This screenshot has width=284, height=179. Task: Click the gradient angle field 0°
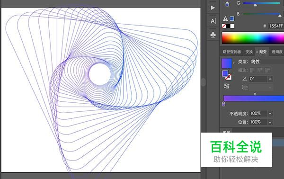click(258, 79)
